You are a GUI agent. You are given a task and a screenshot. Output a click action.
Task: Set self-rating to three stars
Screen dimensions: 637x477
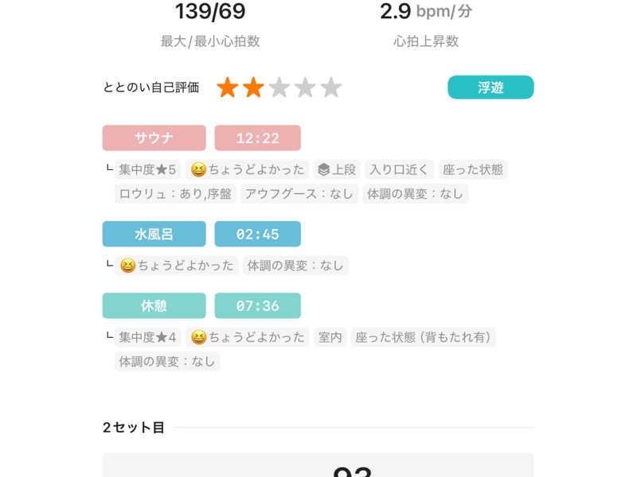point(279,87)
